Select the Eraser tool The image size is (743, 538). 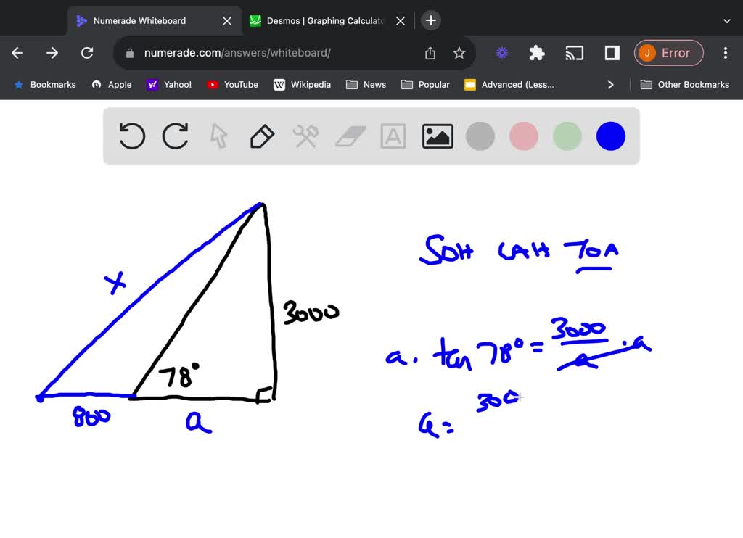click(350, 136)
